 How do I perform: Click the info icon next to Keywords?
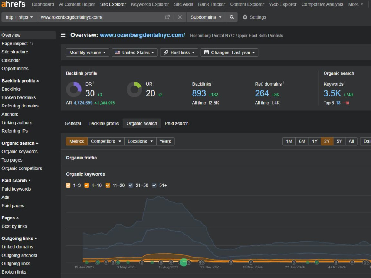point(345,83)
